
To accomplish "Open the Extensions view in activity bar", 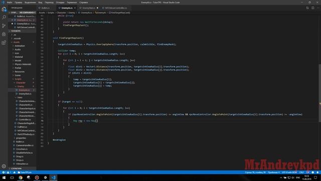I will coord(4,43).
